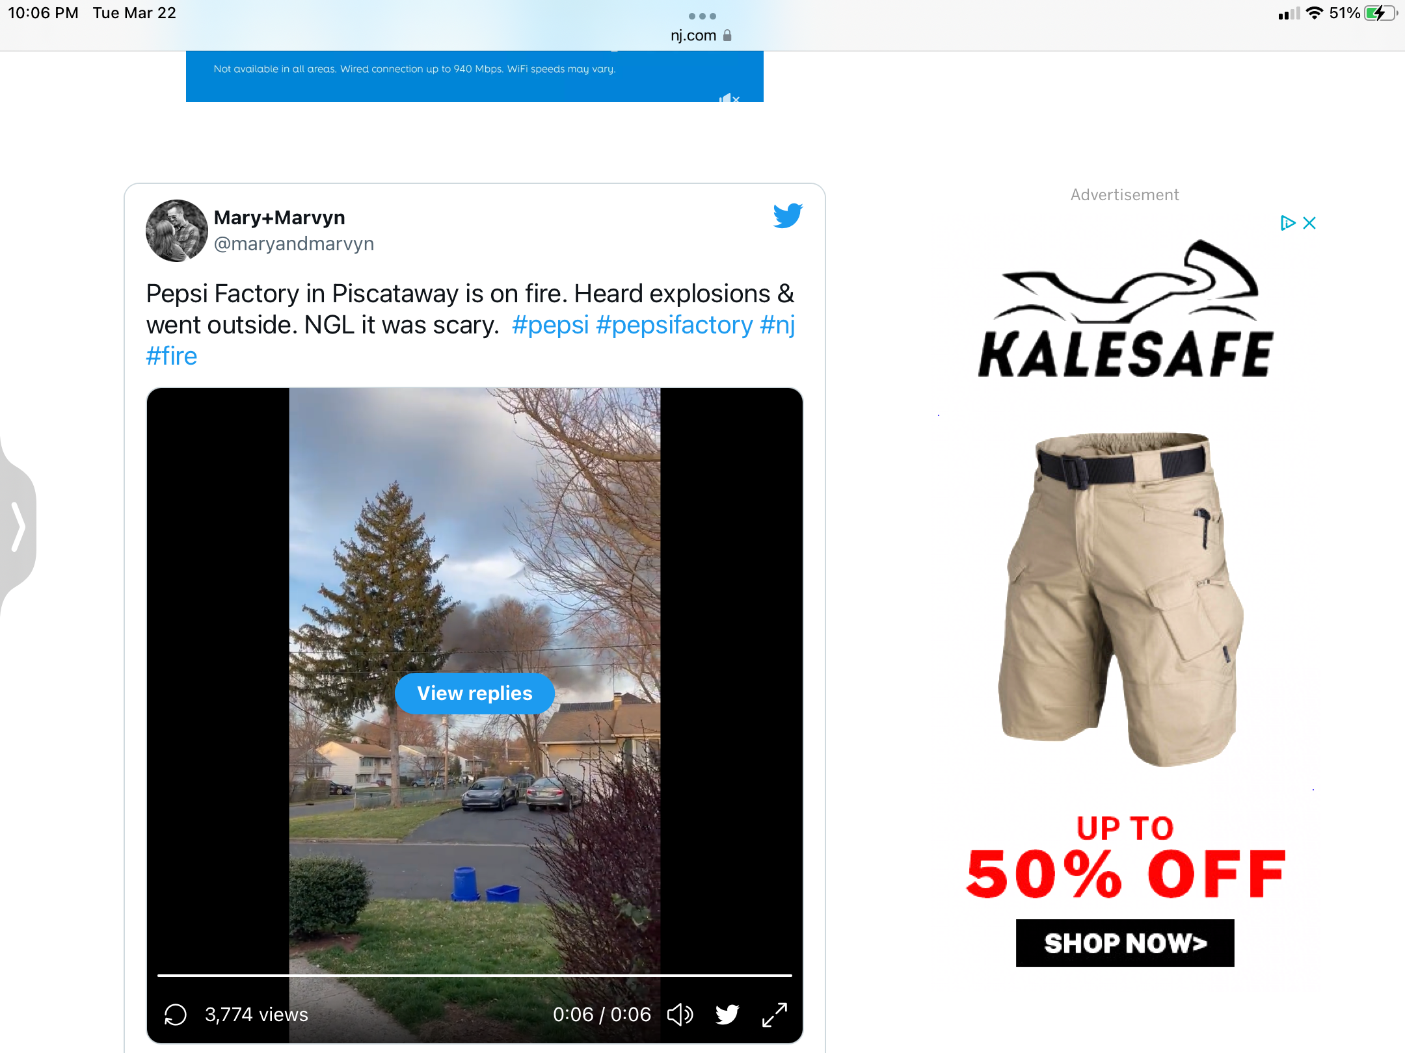1405x1053 pixels.
Task: Click the @maryandmarvyn handle
Action: 294,244
